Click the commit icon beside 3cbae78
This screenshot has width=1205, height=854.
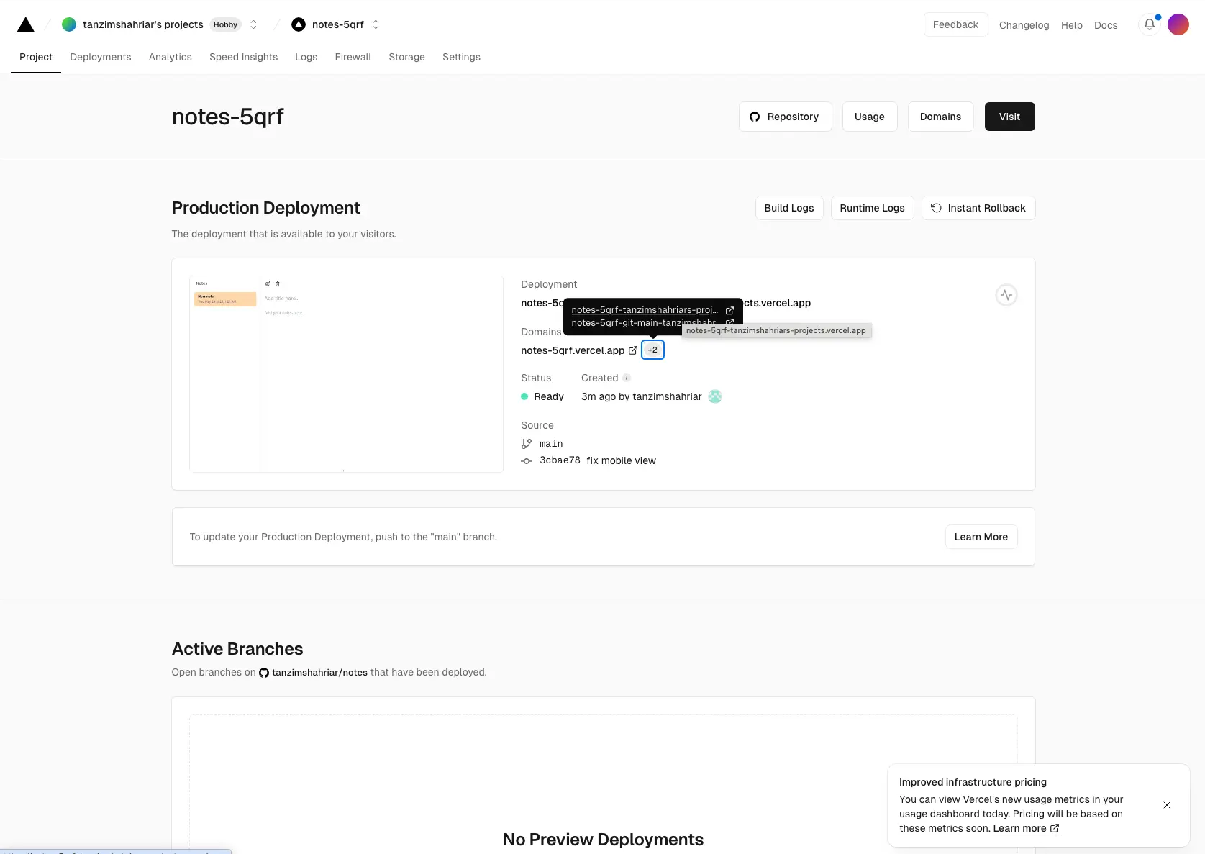click(527, 461)
